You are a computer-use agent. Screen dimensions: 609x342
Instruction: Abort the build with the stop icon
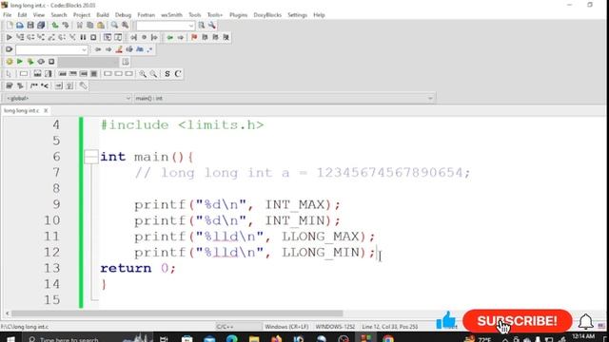pyautogui.click(x=51, y=62)
